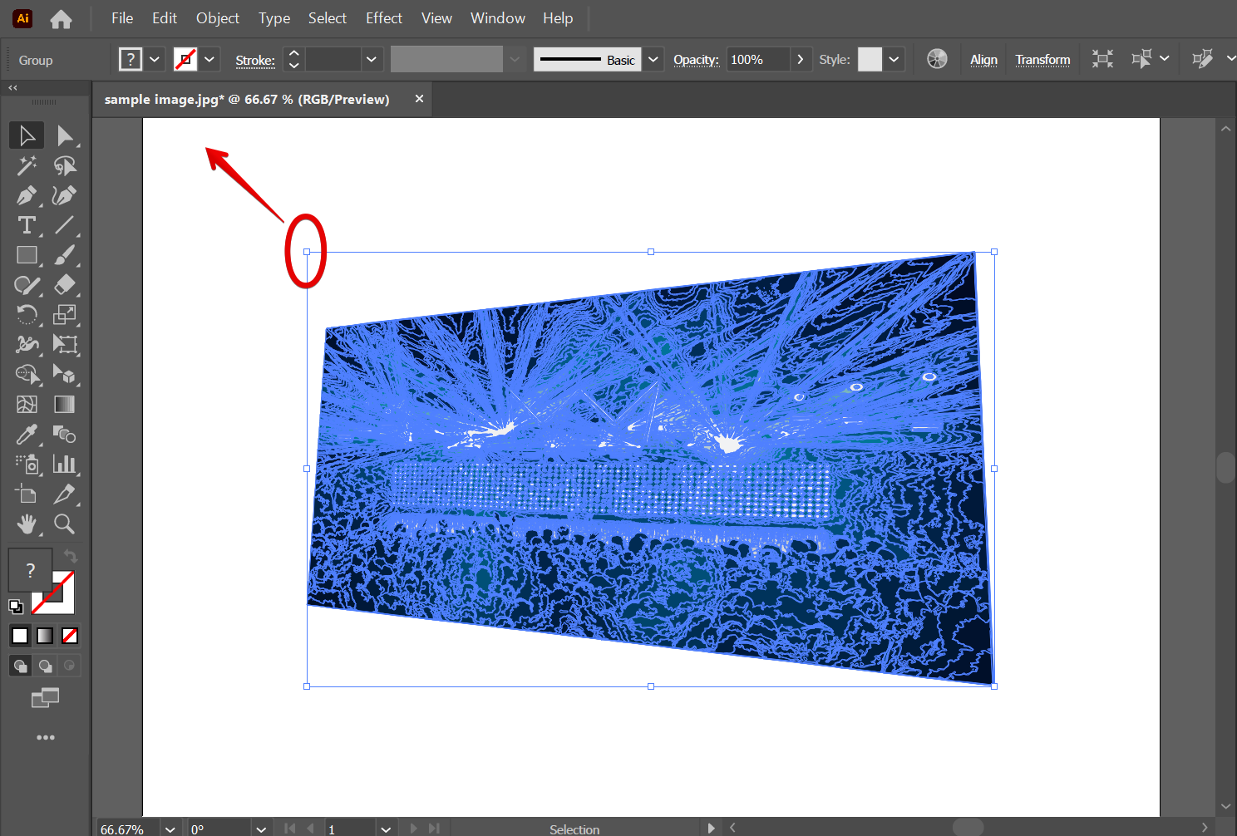
Task: Select the Magic Wand tool
Action: (27, 165)
